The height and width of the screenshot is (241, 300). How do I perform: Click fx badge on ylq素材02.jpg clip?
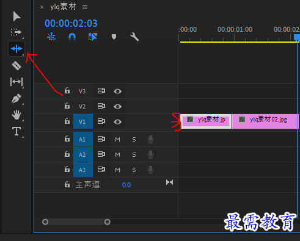coord(242,120)
